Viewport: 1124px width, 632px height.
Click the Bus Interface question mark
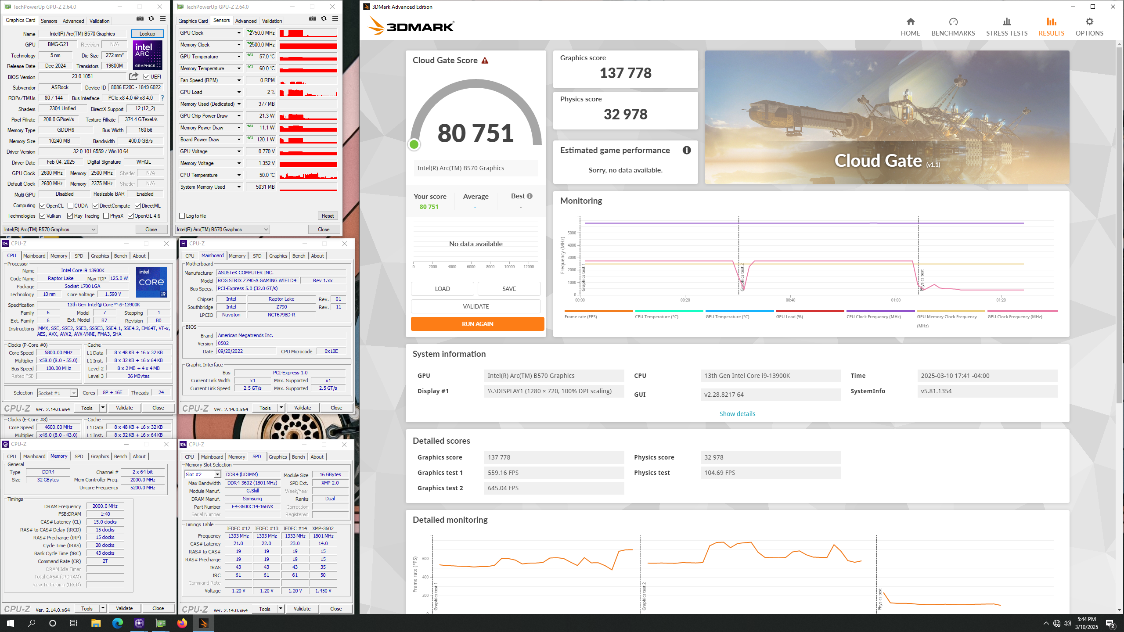(x=162, y=98)
